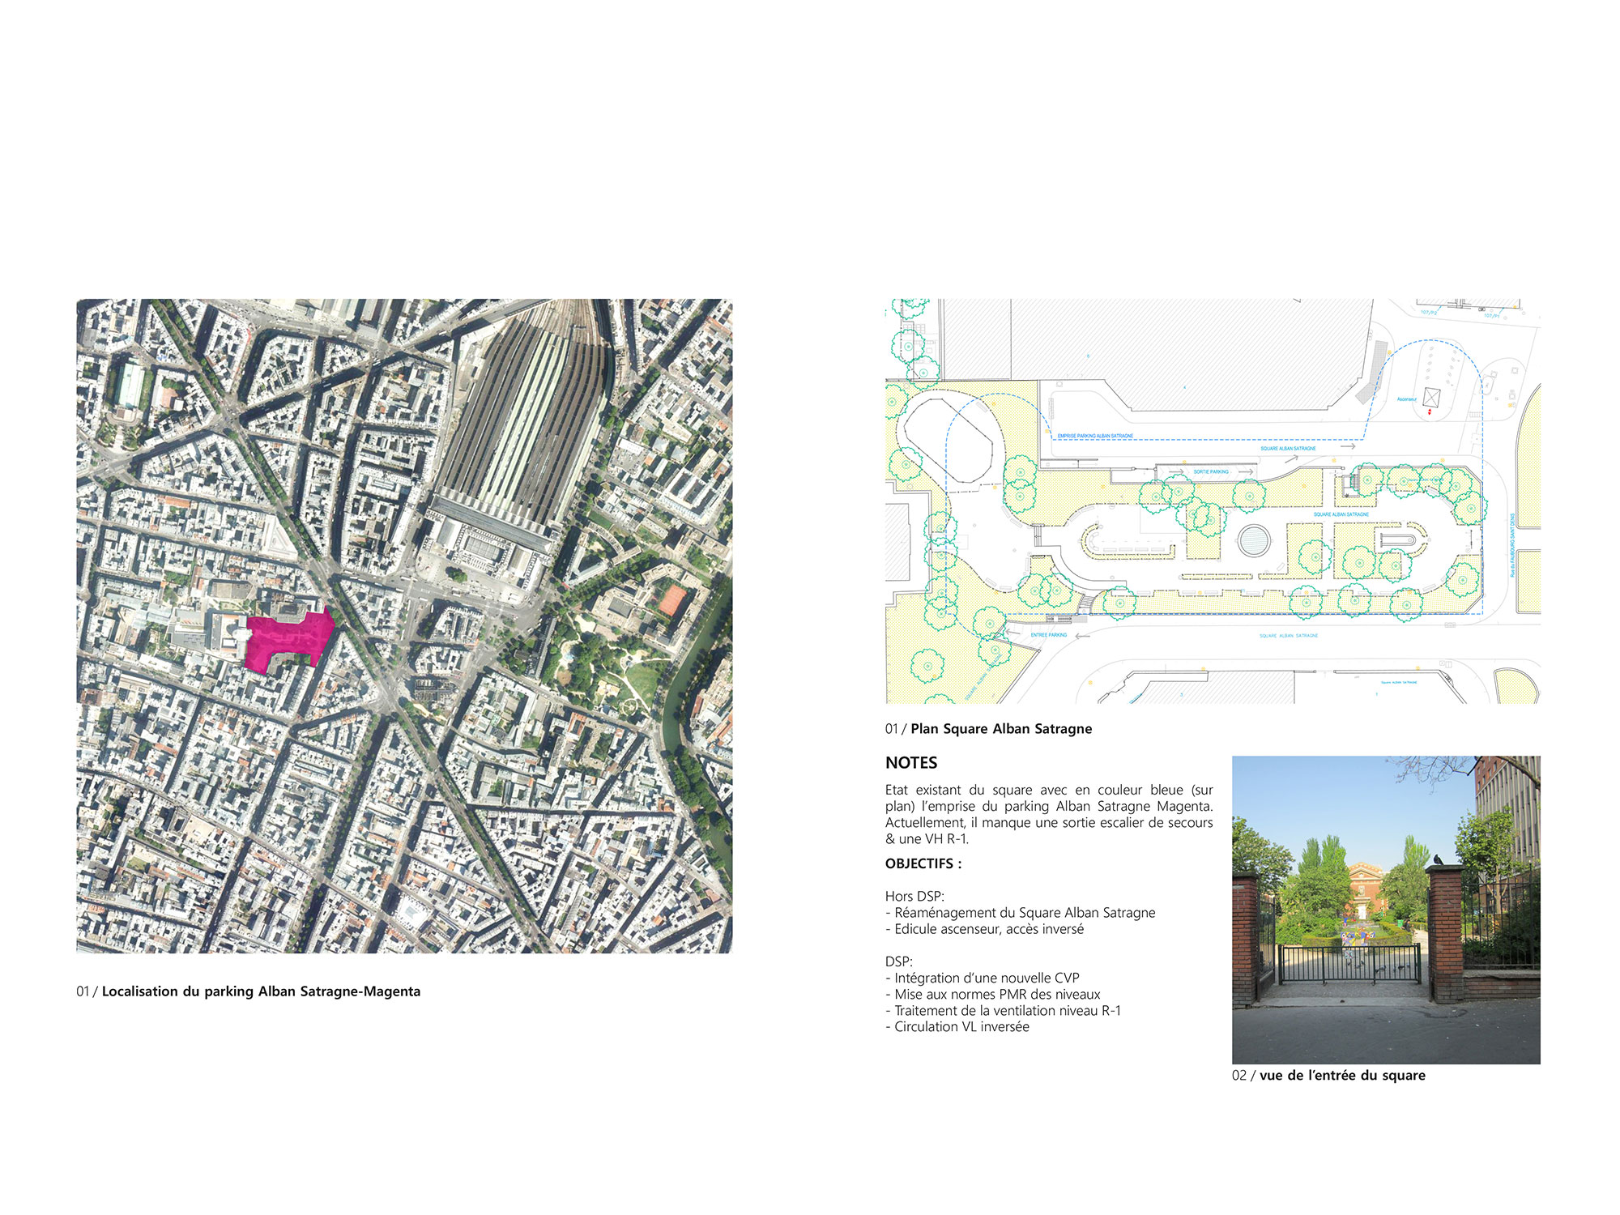Click the 'NOTES' heading
The image size is (1620, 1215).
point(911,763)
